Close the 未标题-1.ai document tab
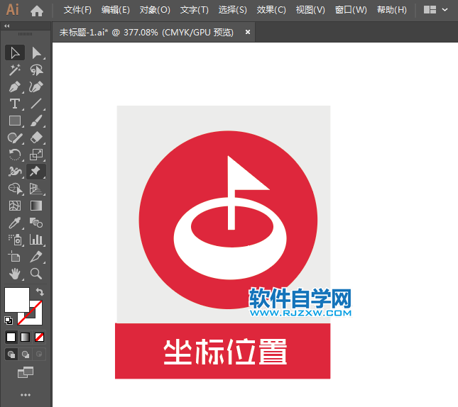Viewport: 458px width, 407px height. pyautogui.click(x=248, y=32)
